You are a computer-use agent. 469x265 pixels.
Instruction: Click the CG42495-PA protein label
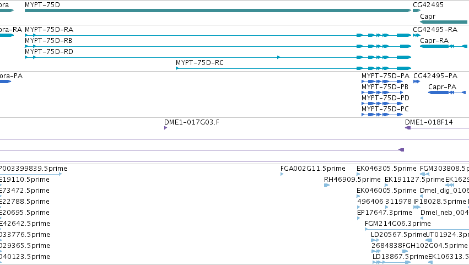[x=435, y=76]
